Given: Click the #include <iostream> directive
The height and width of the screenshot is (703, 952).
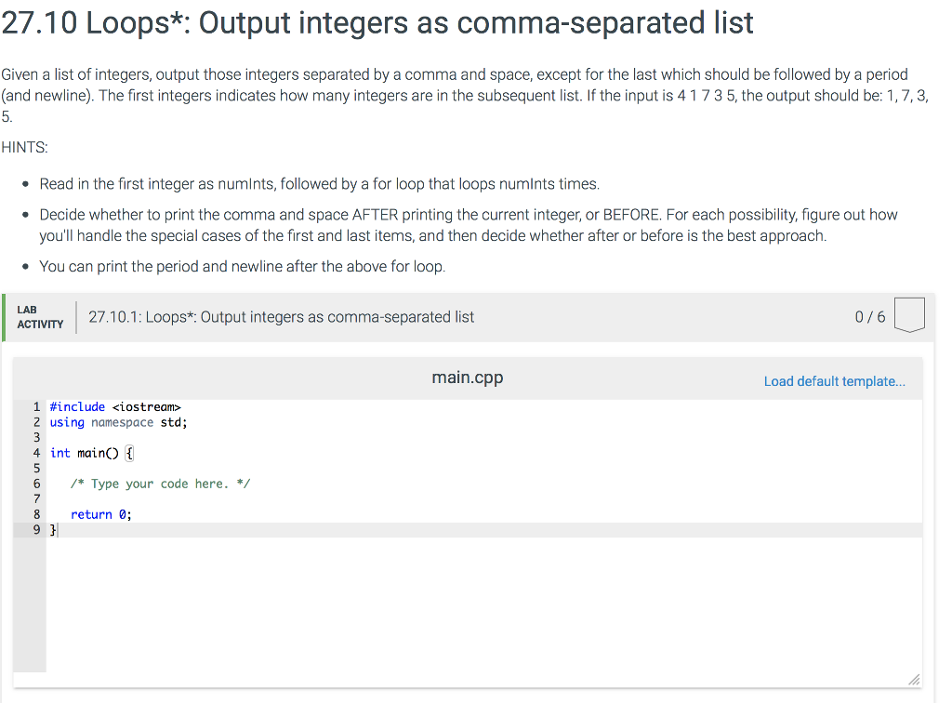Looking at the screenshot, I should coord(116,406).
